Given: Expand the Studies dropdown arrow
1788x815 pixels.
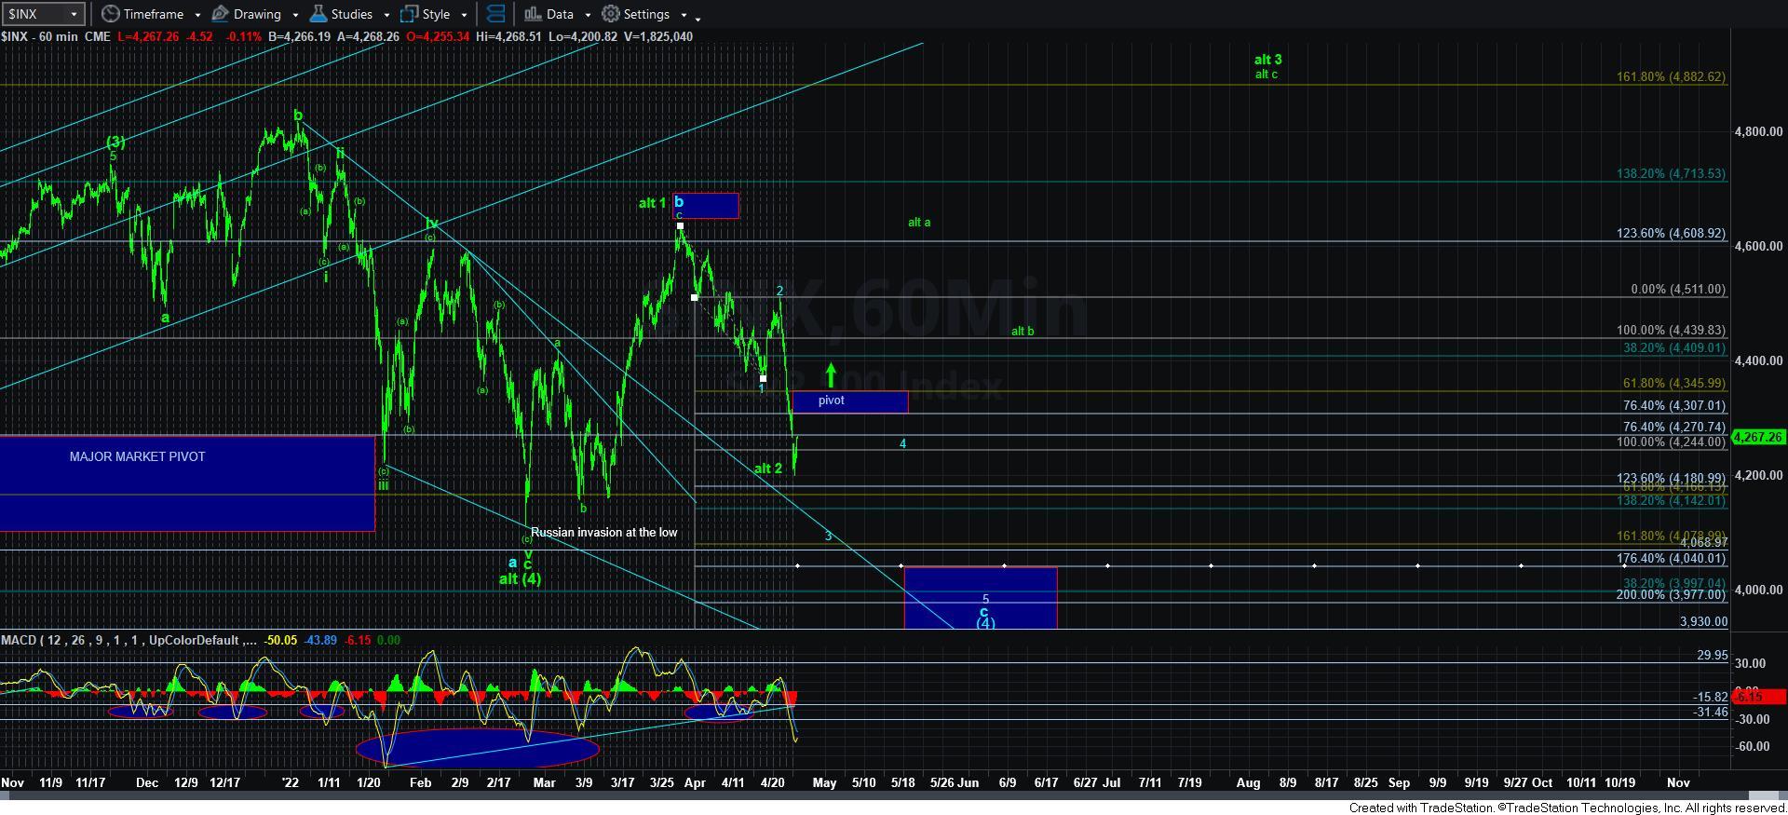Looking at the screenshot, I should (386, 15).
